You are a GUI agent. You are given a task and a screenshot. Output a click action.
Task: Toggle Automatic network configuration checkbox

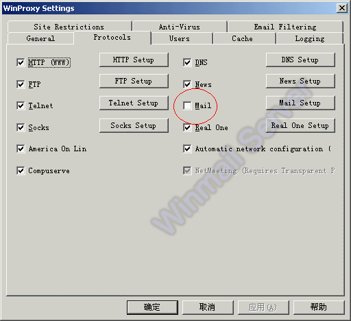[x=187, y=149]
